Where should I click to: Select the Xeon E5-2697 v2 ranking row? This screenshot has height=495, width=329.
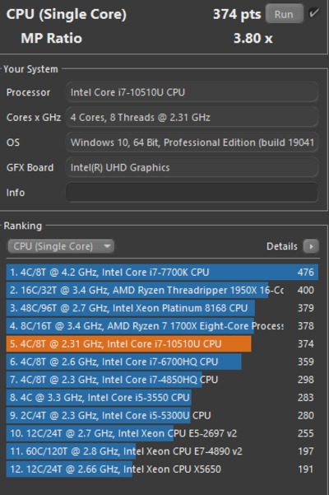162,433
